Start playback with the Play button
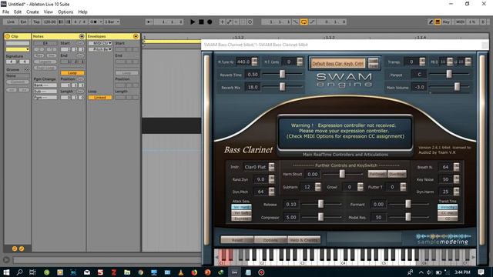493x277 pixels. (193, 22)
